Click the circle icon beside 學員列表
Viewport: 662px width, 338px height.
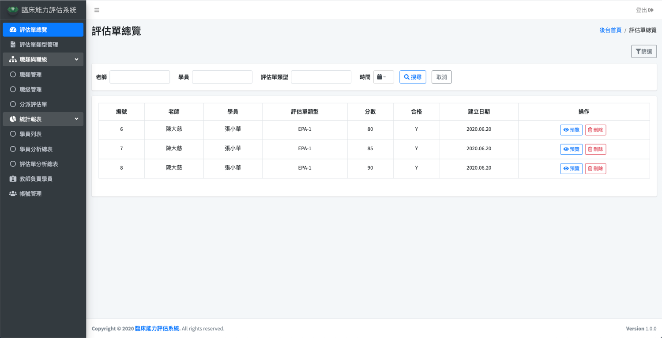[x=13, y=134]
